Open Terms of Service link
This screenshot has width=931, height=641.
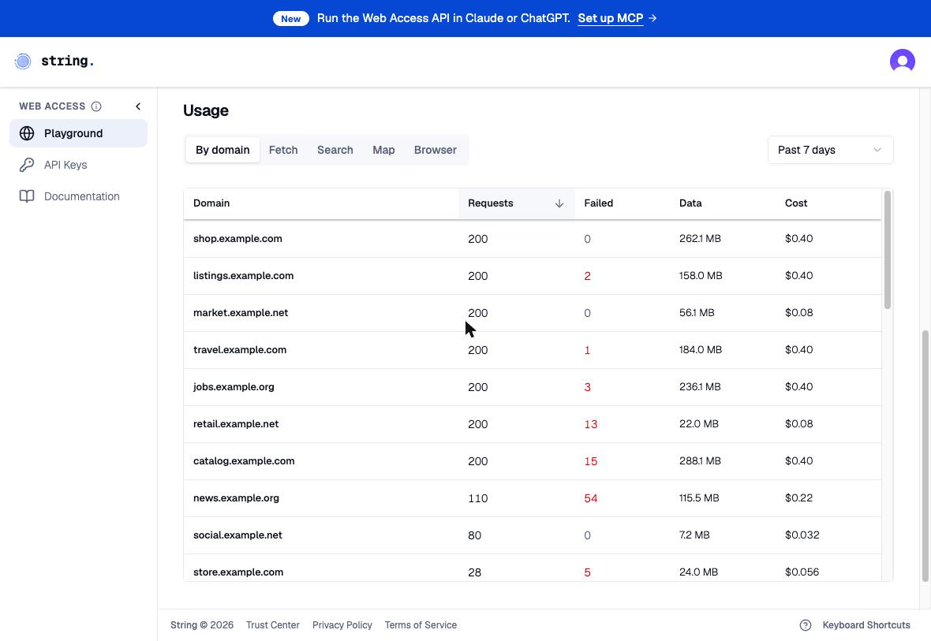point(421,625)
